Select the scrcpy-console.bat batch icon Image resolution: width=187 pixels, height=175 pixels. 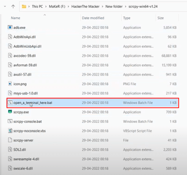point(10,121)
